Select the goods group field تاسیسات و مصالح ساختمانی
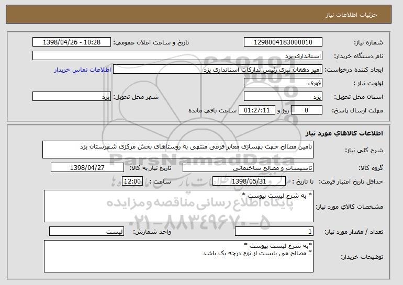Viewport: 403px width, 285px height. pyautogui.click(x=248, y=168)
